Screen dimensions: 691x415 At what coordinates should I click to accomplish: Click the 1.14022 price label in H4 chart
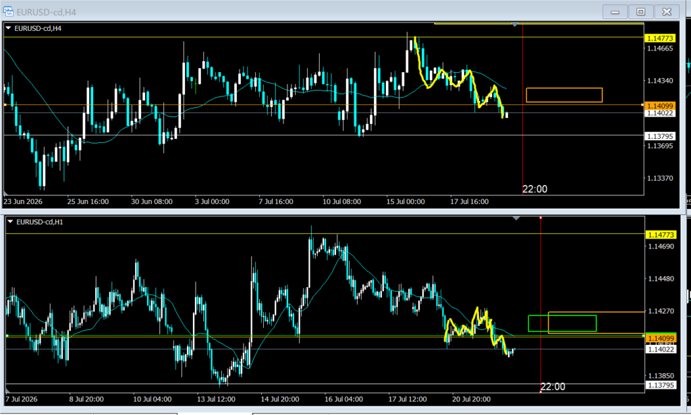coord(660,113)
